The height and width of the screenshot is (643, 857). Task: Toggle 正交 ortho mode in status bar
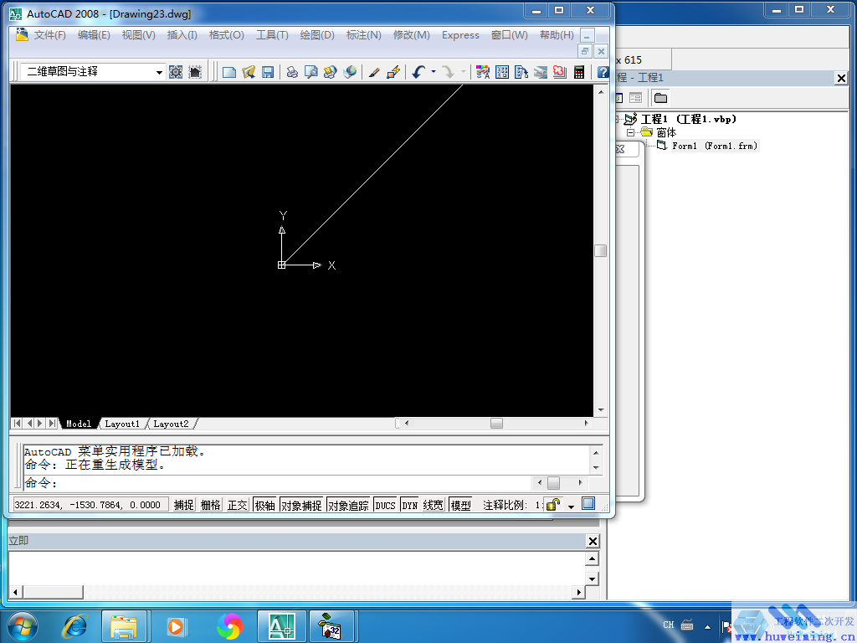click(x=237, y=505)
